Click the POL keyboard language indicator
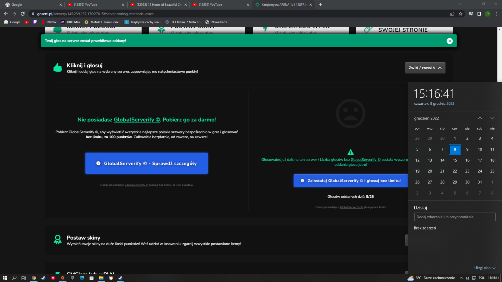 (x=482, y=278)
